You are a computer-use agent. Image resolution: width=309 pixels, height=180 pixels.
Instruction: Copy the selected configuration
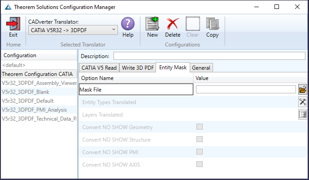[x=212, y=24]
